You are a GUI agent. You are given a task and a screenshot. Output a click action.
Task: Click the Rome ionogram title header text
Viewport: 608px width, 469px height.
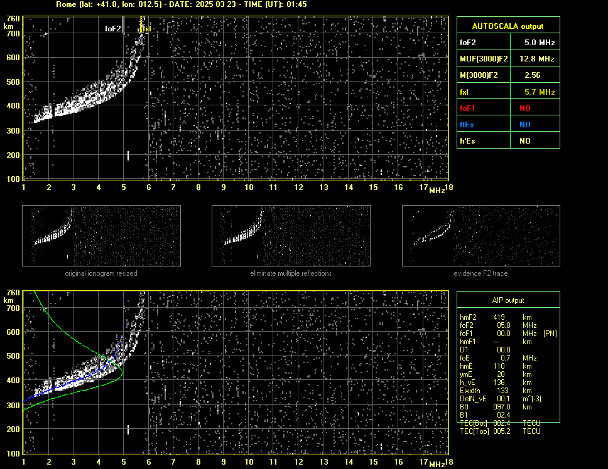182,4
